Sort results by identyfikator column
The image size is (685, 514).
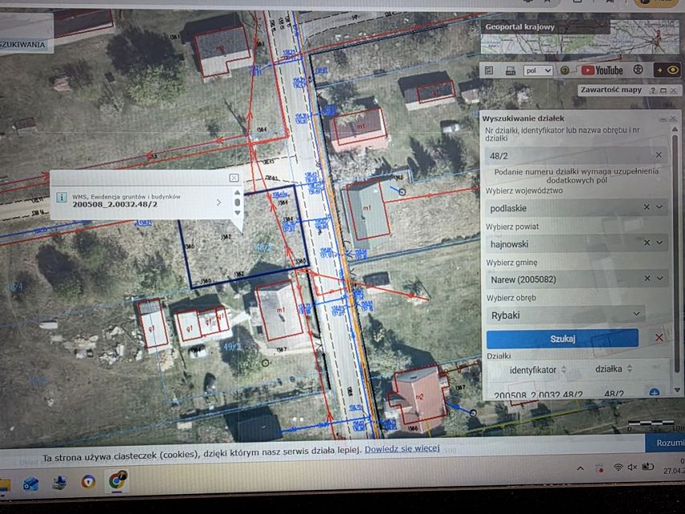pyautogui.click(x=563, y=369)
